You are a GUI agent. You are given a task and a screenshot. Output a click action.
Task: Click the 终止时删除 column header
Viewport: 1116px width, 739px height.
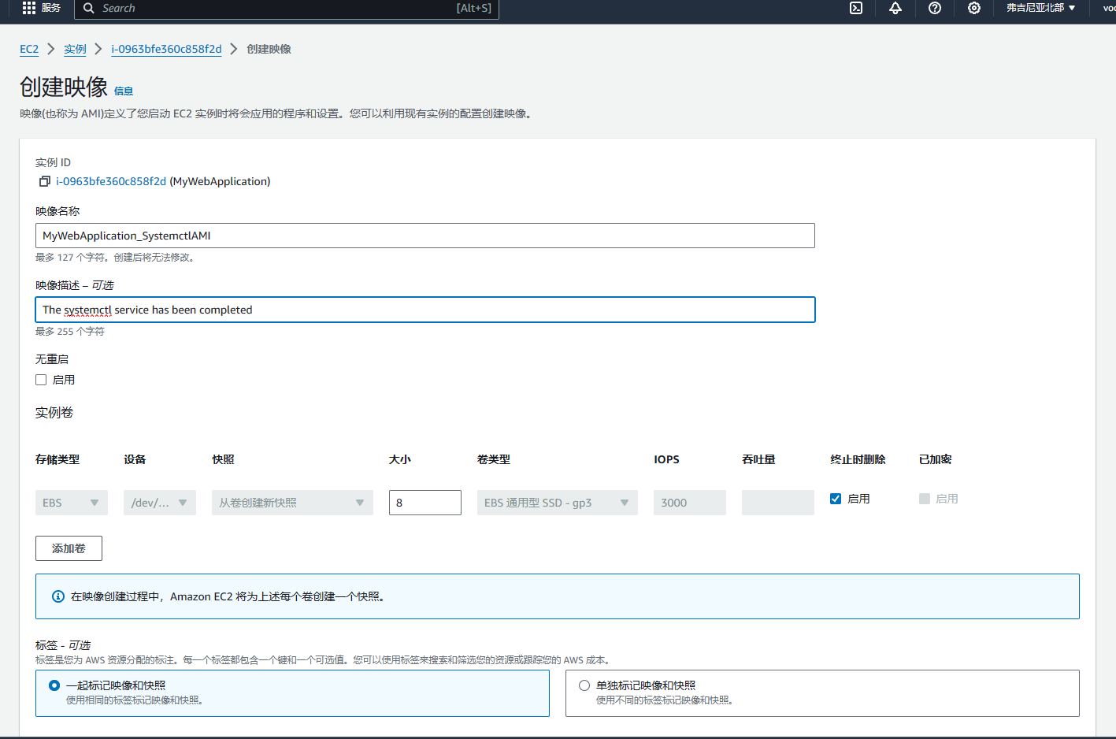[858, 459]
